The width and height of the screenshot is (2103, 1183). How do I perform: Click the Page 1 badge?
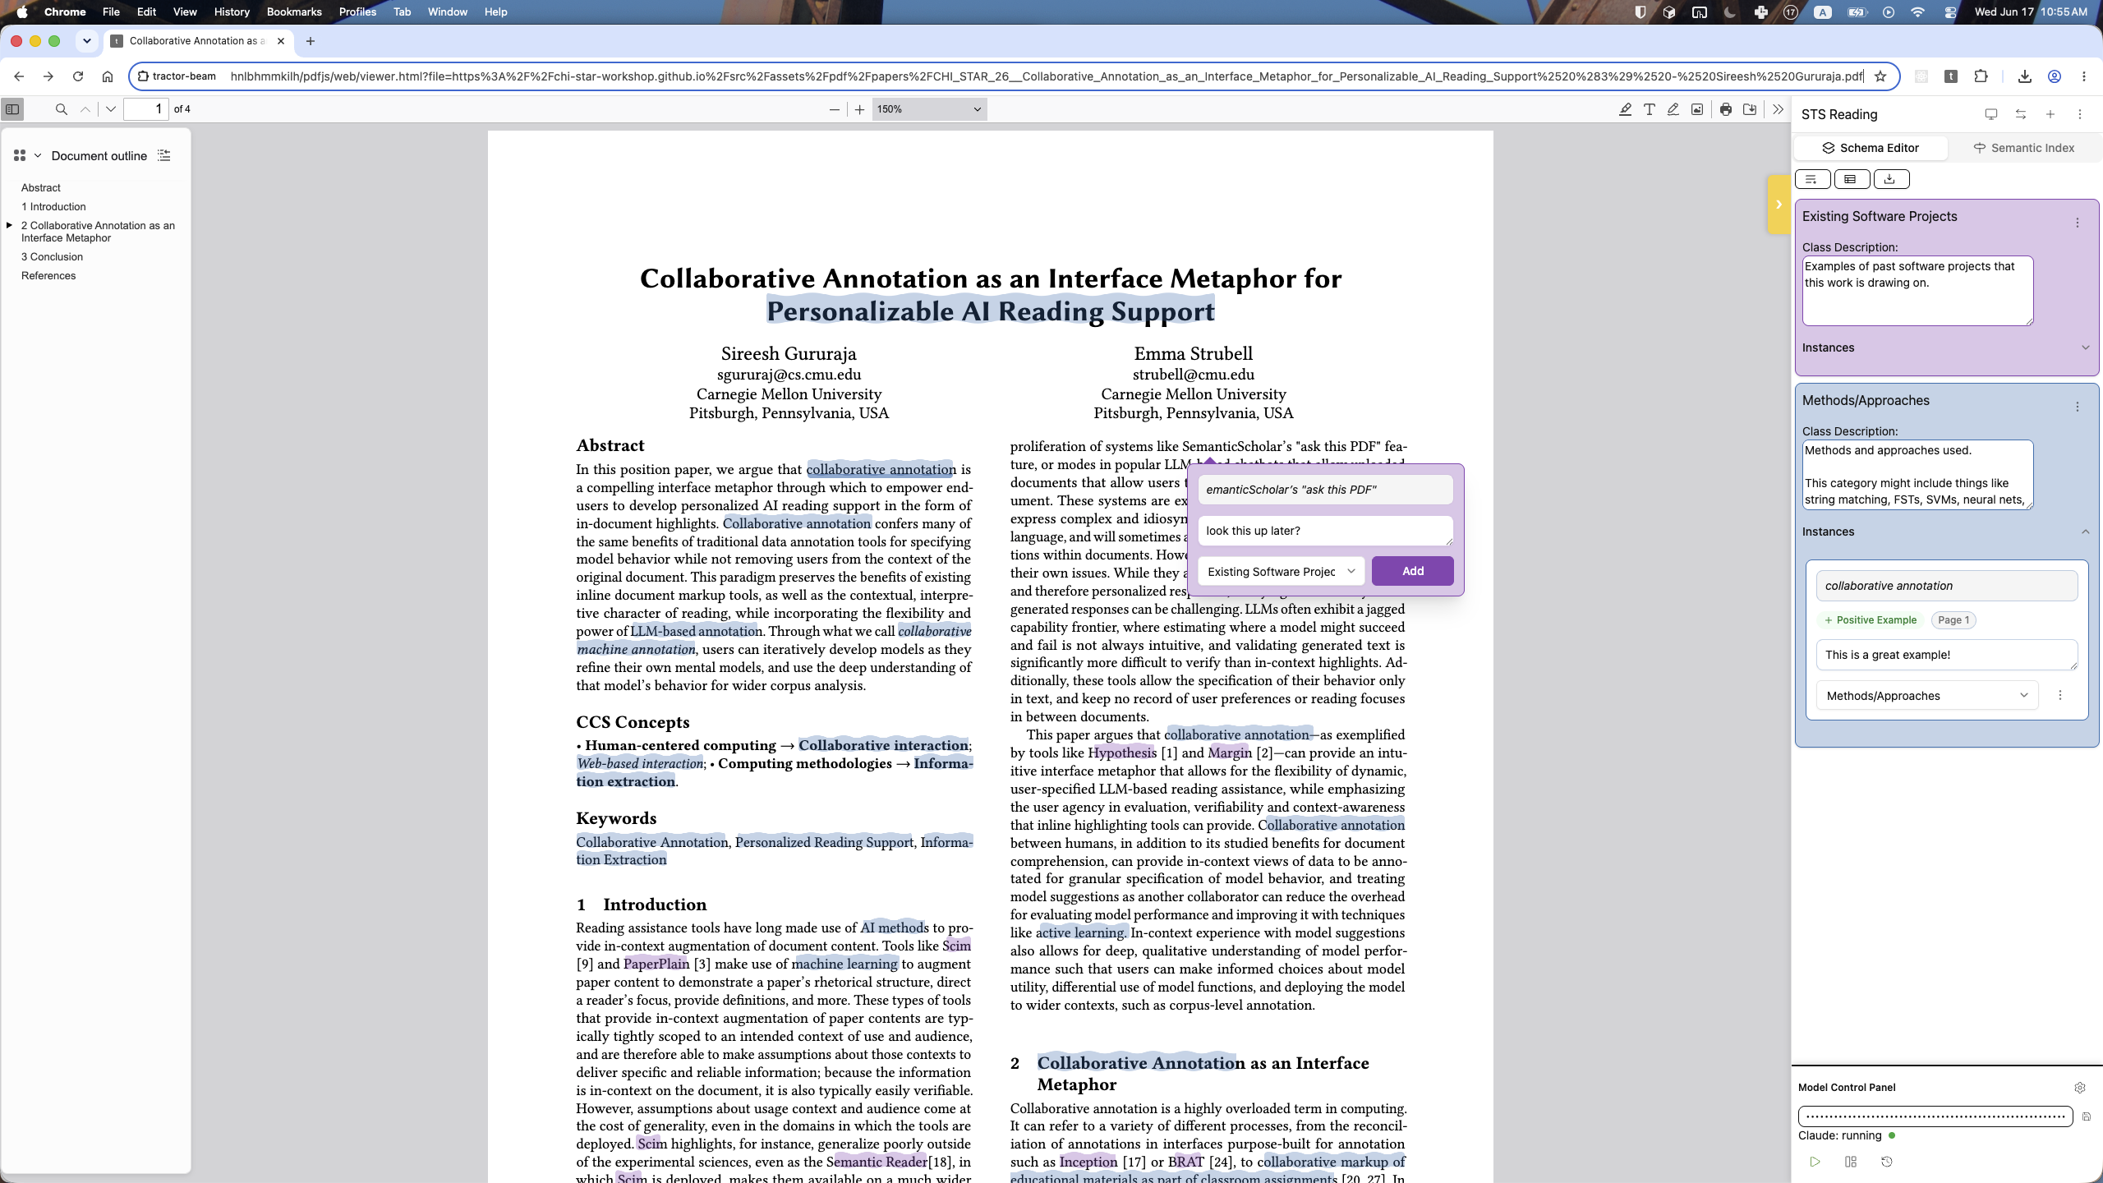click(1953, 620)
